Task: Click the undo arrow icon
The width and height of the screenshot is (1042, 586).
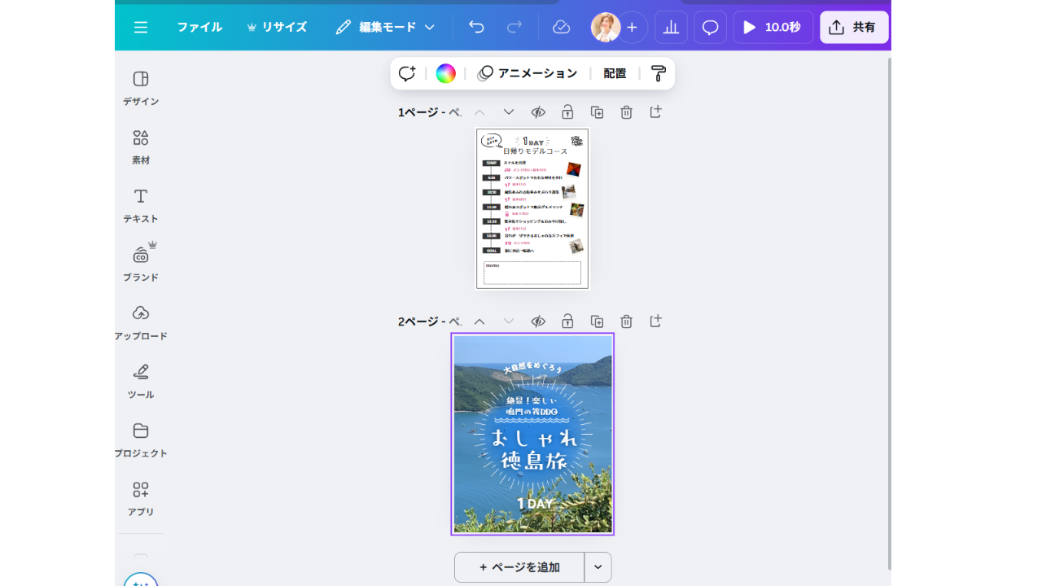Action: (476, 27)
